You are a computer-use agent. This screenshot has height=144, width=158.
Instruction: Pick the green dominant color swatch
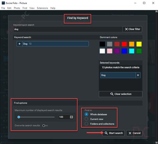pyautogui.click(x=139, y=51)
